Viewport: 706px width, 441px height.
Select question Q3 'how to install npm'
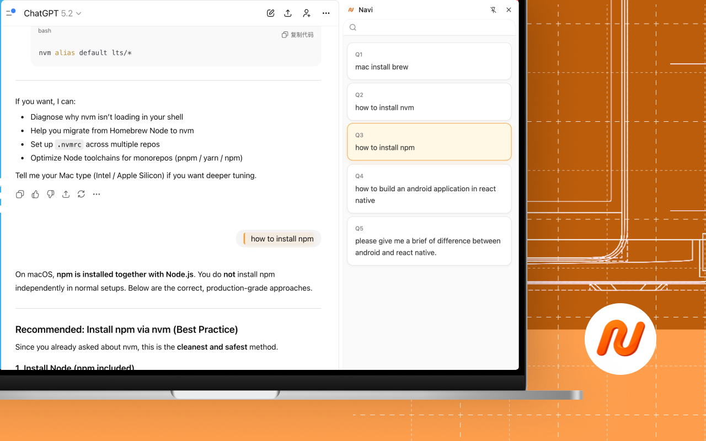coord(429,142)
